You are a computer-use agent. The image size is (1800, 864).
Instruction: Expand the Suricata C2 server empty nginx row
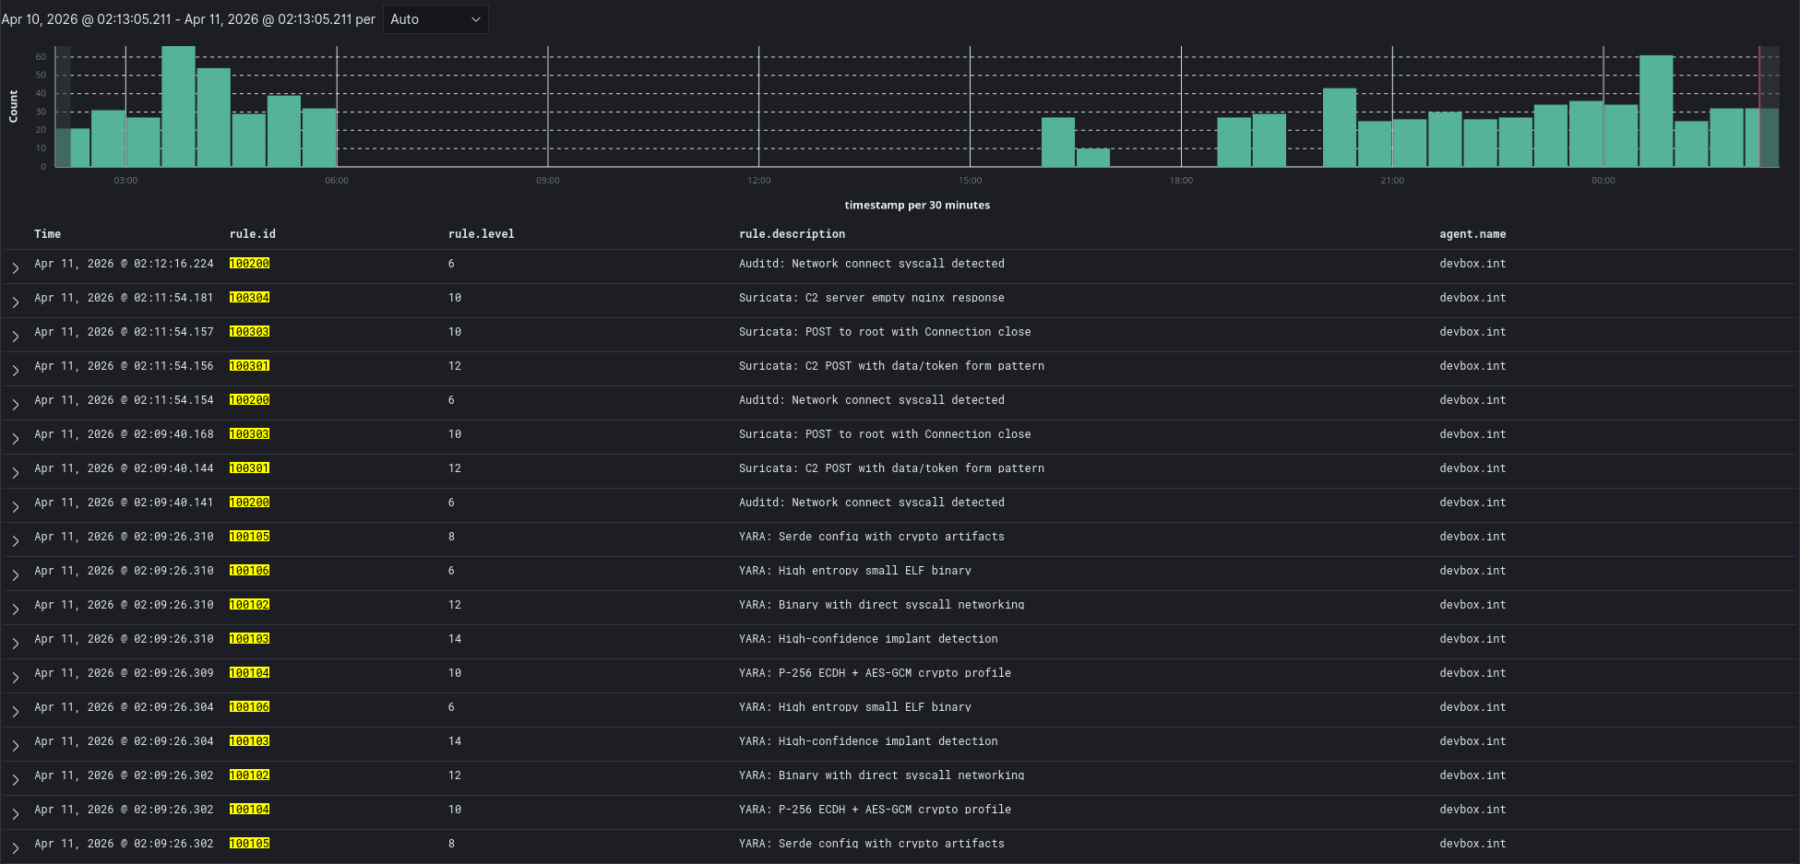click(x=15, y=302)
